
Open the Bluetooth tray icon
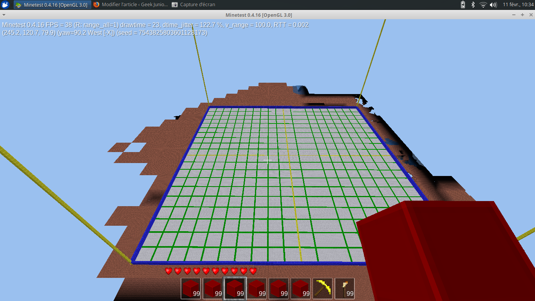[x=473, y=5]
